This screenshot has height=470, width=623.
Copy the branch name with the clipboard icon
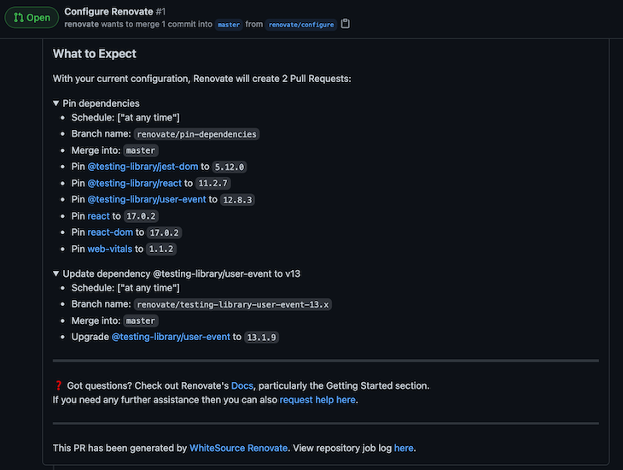(346, 24)
